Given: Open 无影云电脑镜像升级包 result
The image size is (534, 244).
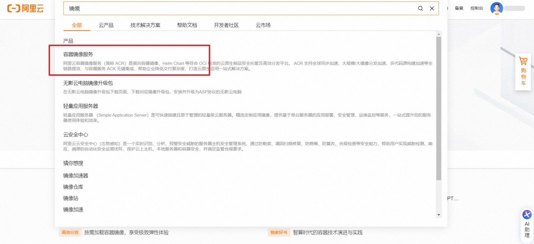Looking at the screenshot, I should 88,83.
